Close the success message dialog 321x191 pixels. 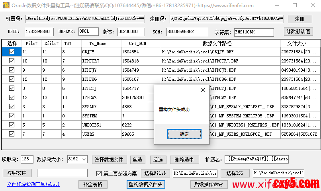[203, 90]
